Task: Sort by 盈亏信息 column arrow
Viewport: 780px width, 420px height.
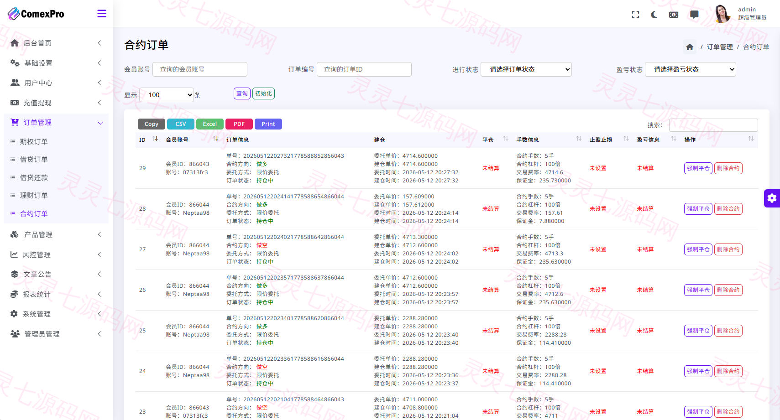Action: pyautogui.click(x=674, y=139)
